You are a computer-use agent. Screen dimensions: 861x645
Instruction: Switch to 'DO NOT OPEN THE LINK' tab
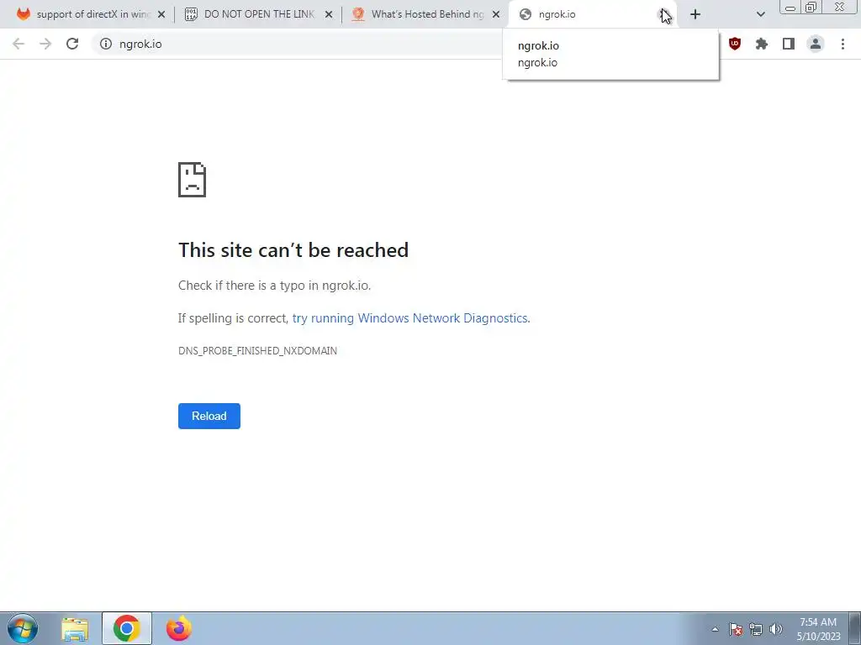[258, 14]
